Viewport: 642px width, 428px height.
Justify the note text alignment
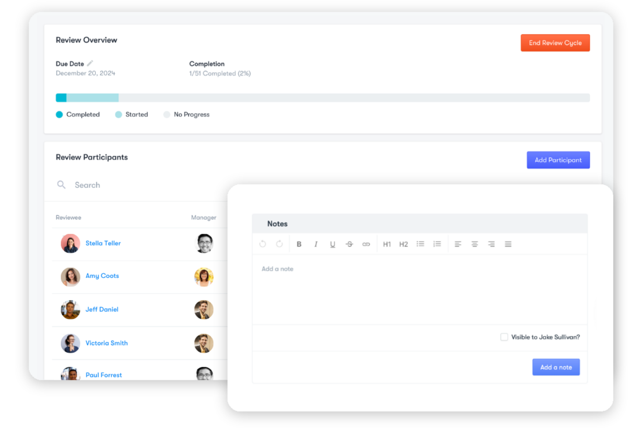pos(508,244)
